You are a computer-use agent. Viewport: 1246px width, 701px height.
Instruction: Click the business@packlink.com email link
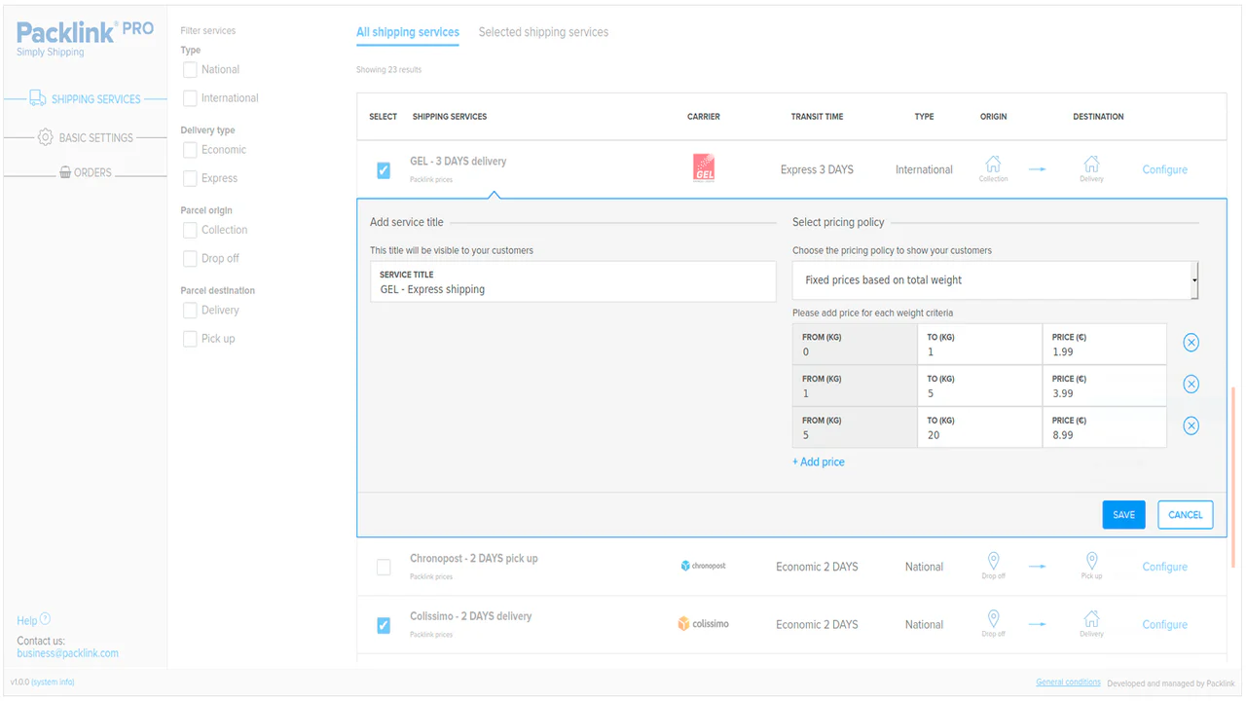click(x=67, y=653)
